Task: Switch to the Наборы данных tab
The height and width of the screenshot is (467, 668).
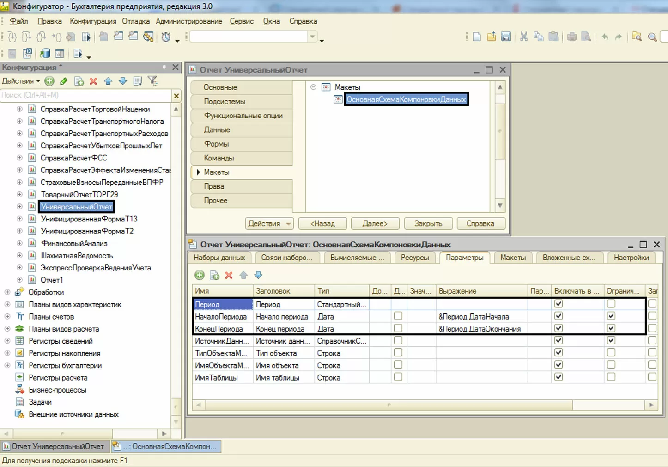Action: (219, 258)
